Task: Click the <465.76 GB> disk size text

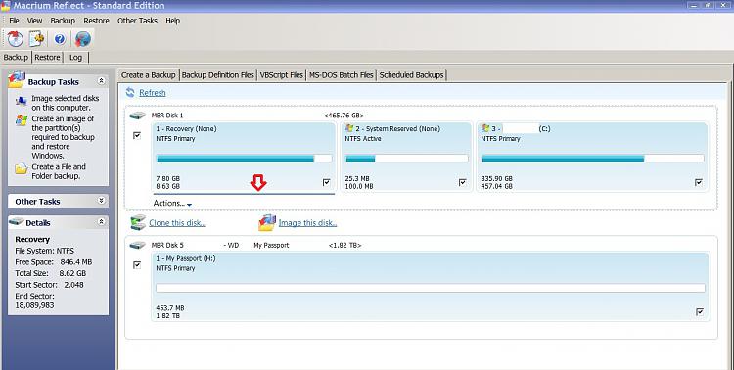Action: point(344,116)
